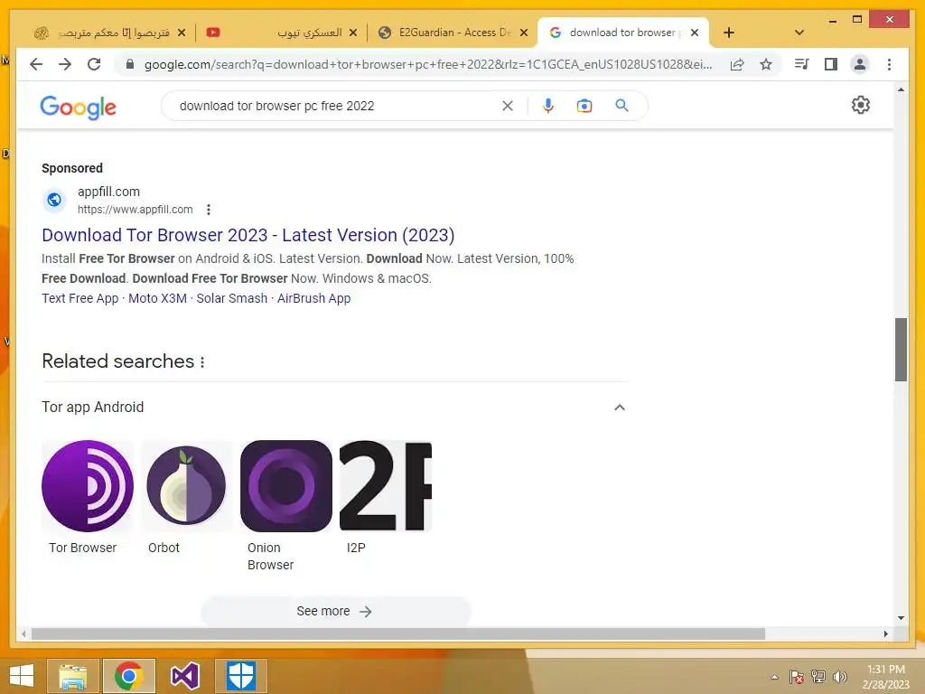Go forward to the next page
Image resolution: width=925 pixels, height=694 pixels.
click(x=65, y=64)
